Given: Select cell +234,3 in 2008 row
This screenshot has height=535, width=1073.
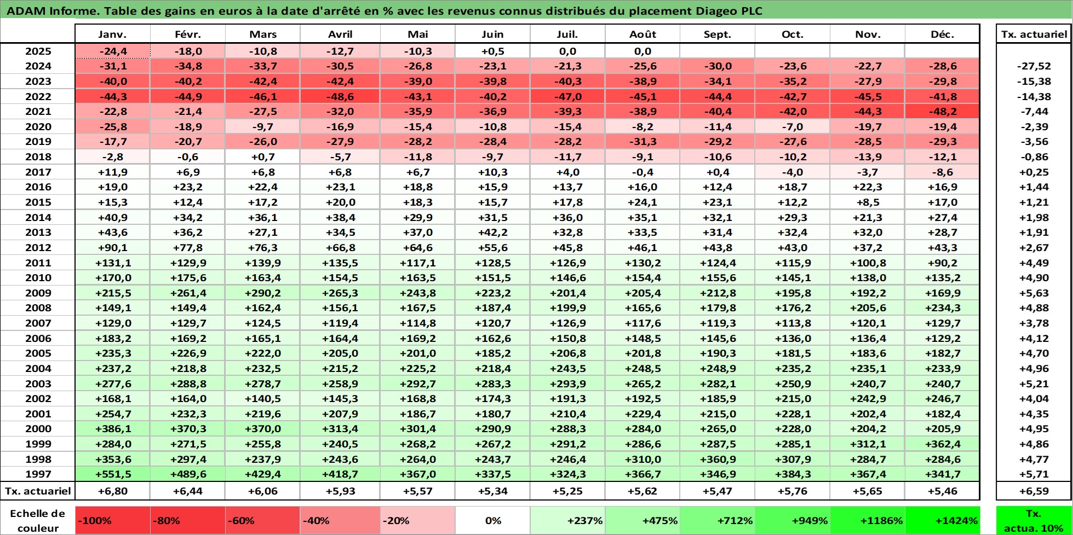Looking at the screenshot, I should [942, 307].
